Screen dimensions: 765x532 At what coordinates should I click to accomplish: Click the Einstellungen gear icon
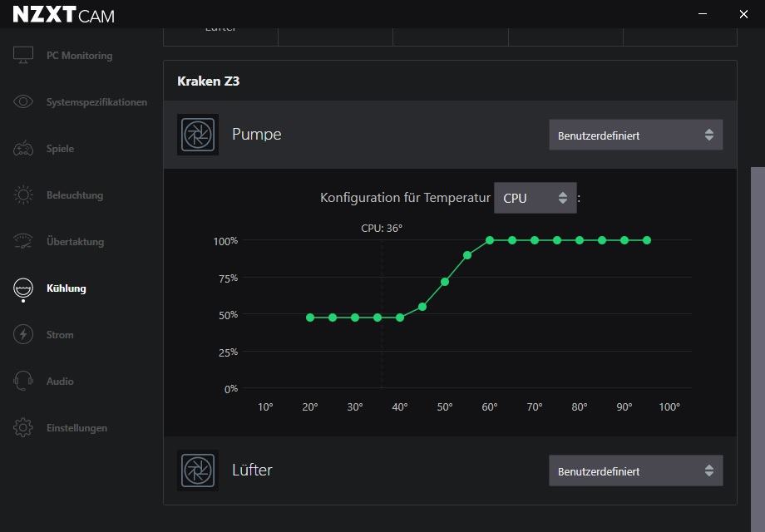[23, 427]
